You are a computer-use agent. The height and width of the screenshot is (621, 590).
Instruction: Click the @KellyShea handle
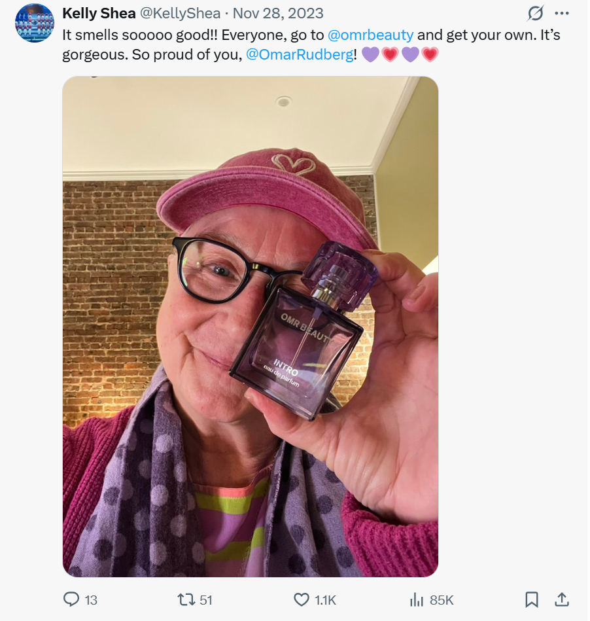coord(180,14)
